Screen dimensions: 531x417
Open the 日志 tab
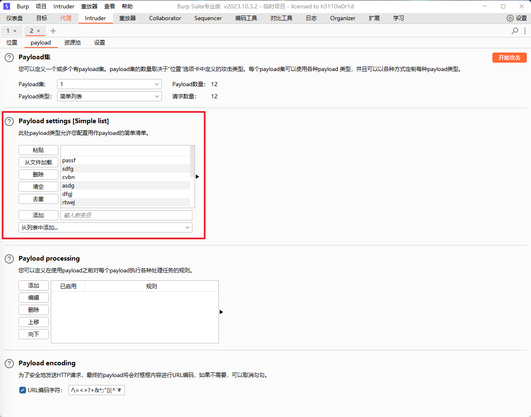click(x=311, y=18)
